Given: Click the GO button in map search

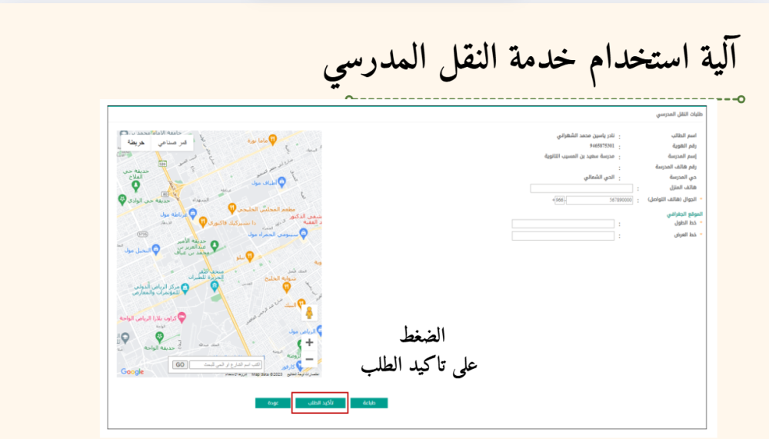Looking at the screenshot, I should (180, 364).
